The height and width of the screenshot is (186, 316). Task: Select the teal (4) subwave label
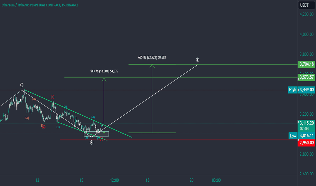click(x=93, y=117)
